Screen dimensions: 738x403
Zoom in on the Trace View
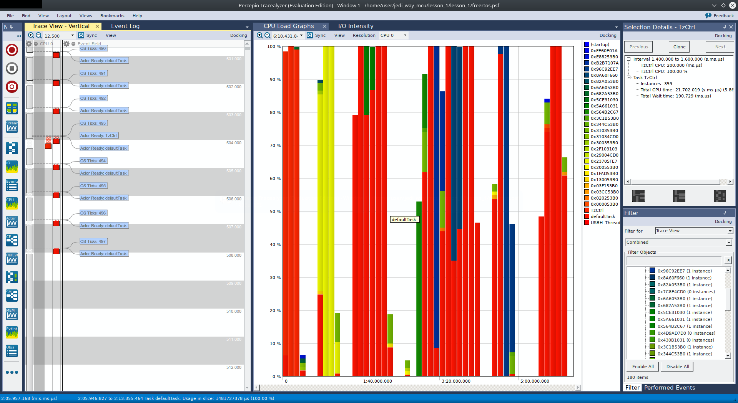[31, 35]
